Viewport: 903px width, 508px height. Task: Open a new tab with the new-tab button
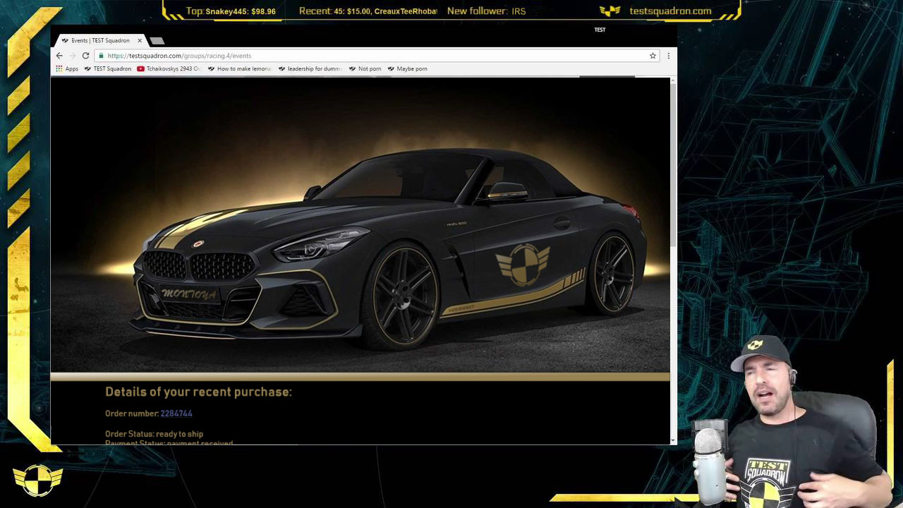[x=157, y=41]
